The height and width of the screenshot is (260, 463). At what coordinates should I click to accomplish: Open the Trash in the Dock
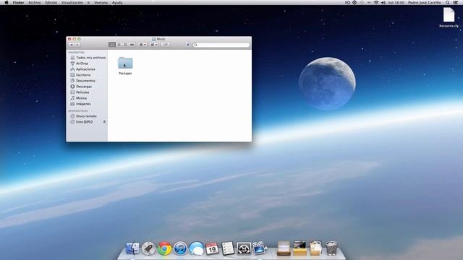[x=331, y=248]
